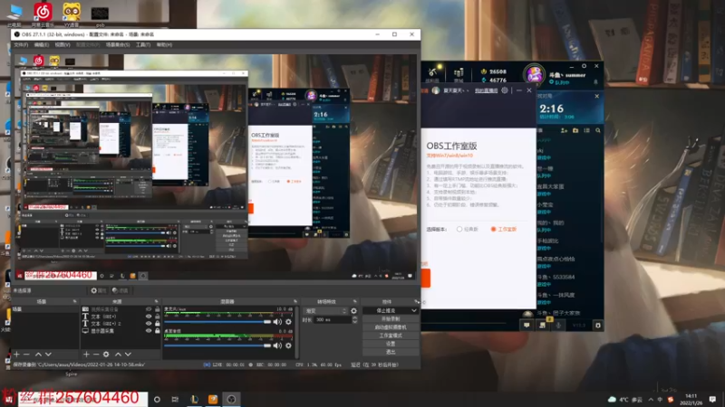Click the audio mixer vertical scrollbar
Screen dimensions: 725x407
pyautogui.click(x=297, y=332)
